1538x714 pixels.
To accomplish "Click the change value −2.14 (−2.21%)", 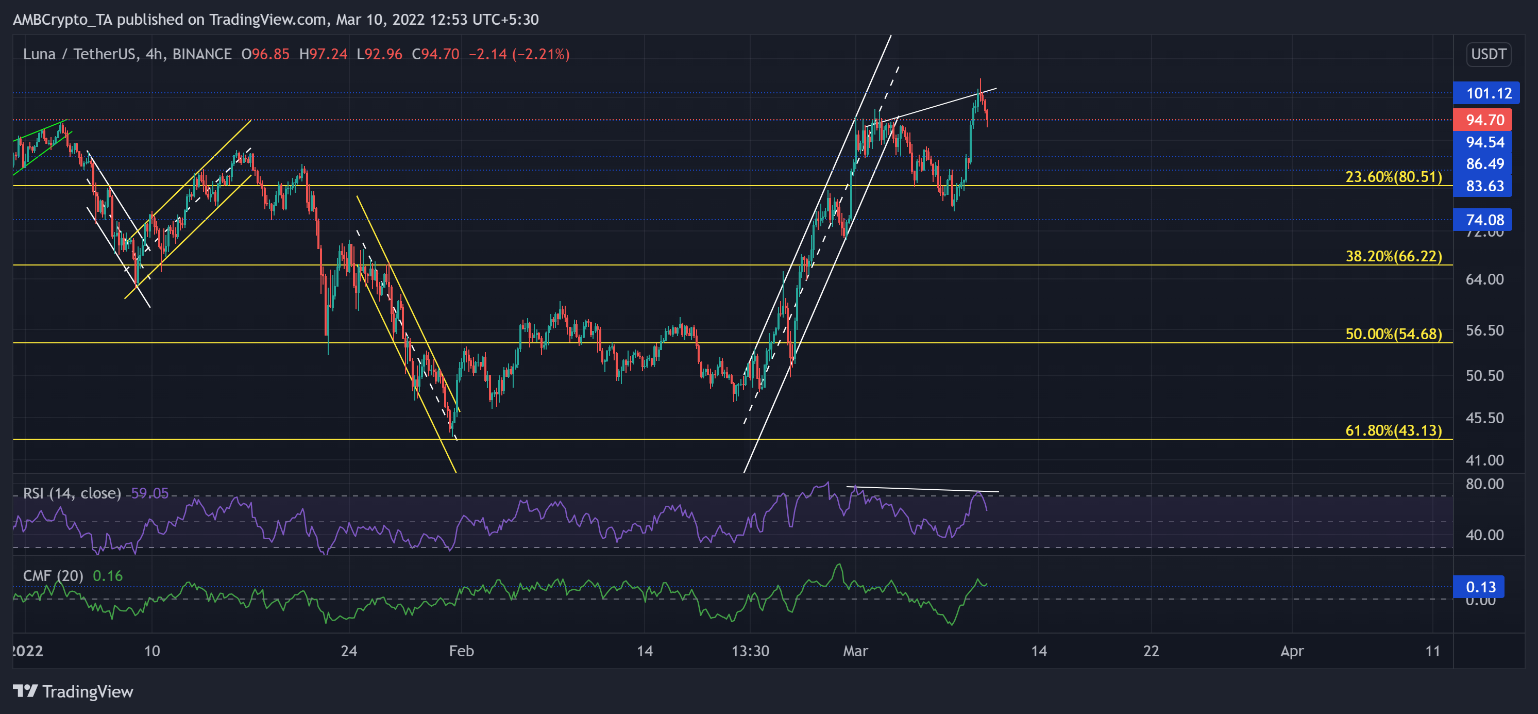I will (x=519, y=54).
